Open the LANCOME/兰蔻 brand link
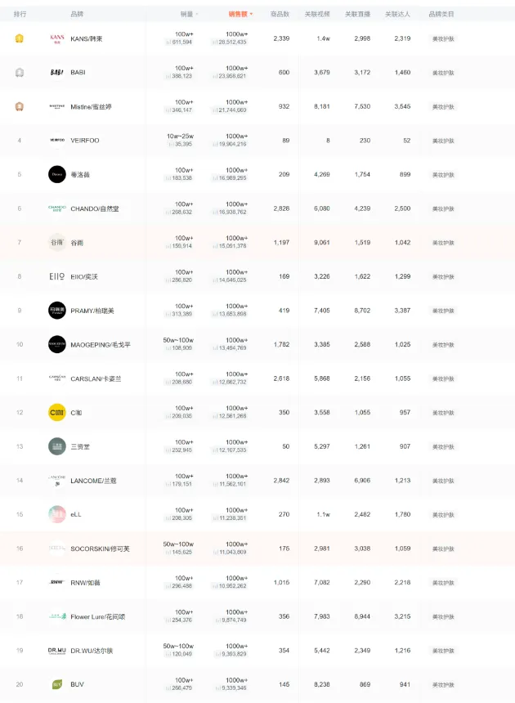The height and width of the screenshot is (703, 515). click(93, 481)
